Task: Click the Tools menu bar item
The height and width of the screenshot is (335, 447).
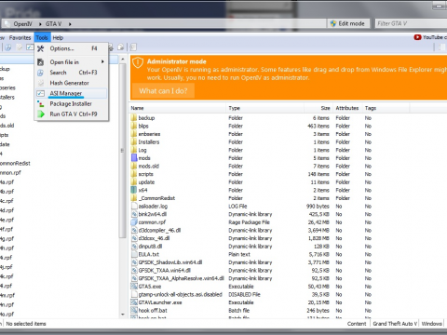Action: 42,37
